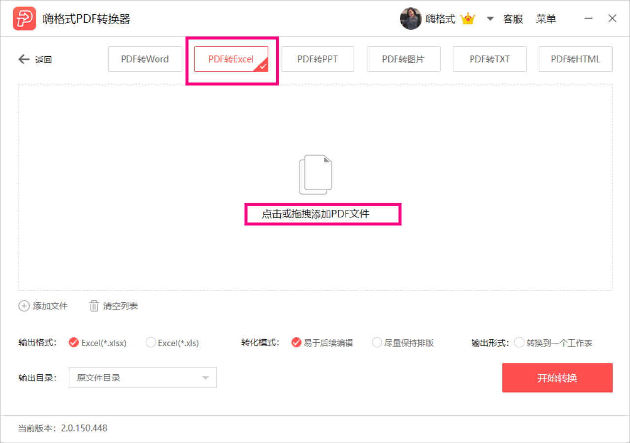The width and height of the screenshot is (630, 443).
Task: Select the PDF转Excel tab
Action: (231, 59)
